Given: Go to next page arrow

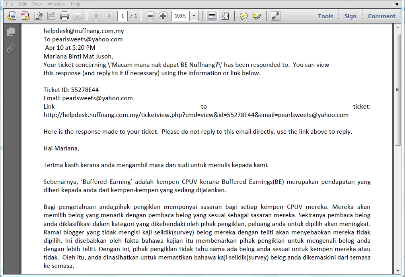Looking at the screenshot, I should point(109,16).
